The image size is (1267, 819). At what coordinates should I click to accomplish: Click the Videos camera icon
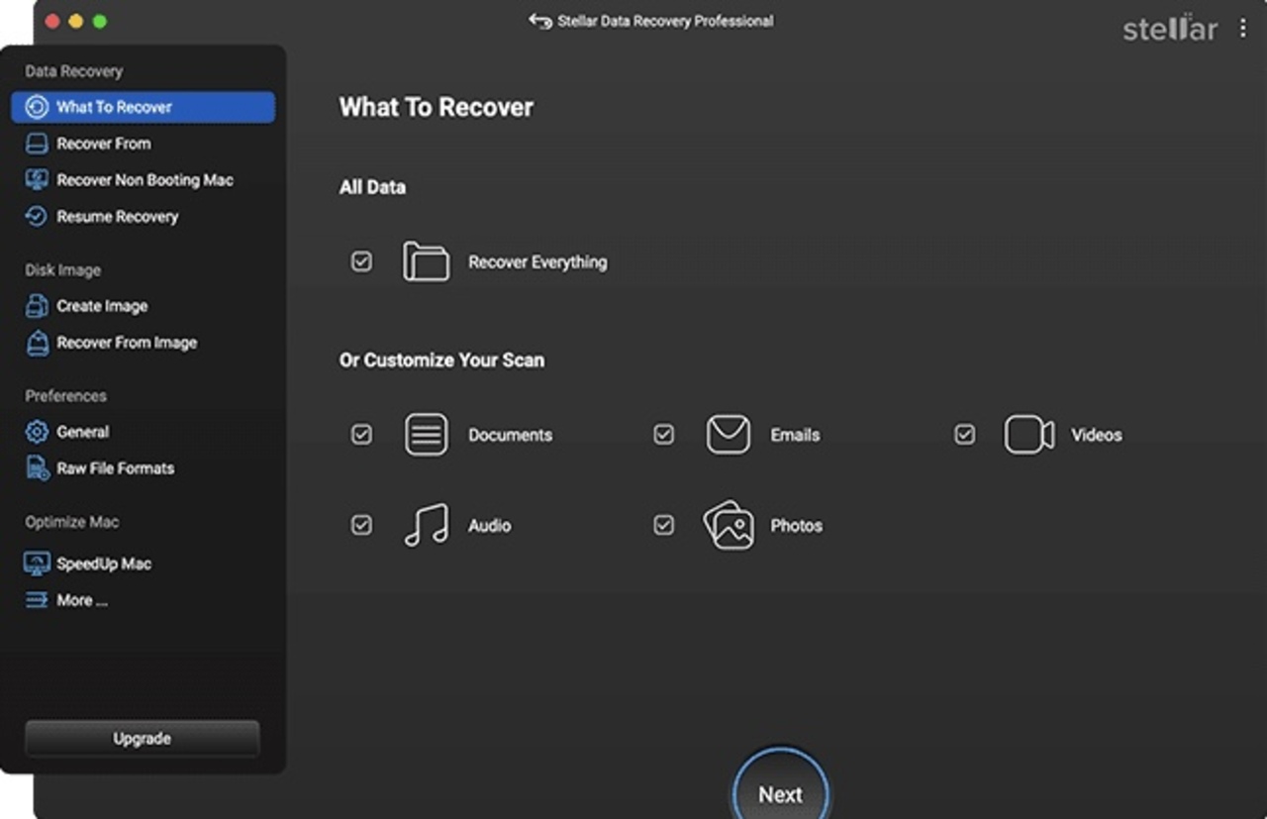coord(1029,435)
